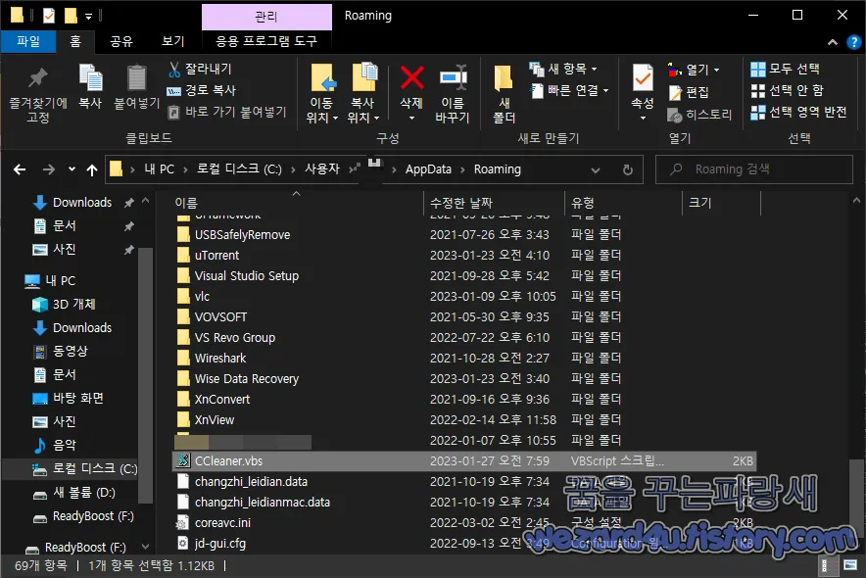Click the 붙여넣기 paste icon
Viewport: 866px width, 578px height.
pyautogui.click(x=136, y=77)
